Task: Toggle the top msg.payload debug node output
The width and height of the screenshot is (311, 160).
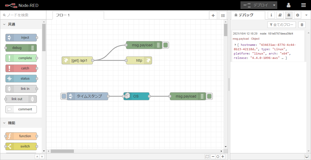Action: click(x=166, y=45)
